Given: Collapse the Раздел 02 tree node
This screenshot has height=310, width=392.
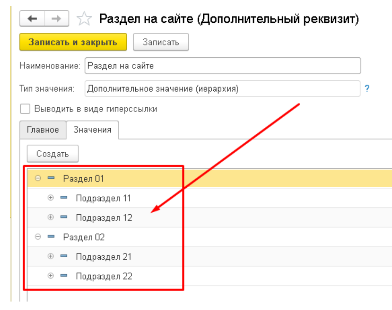Looking at the screenshot, I should 38,237.
